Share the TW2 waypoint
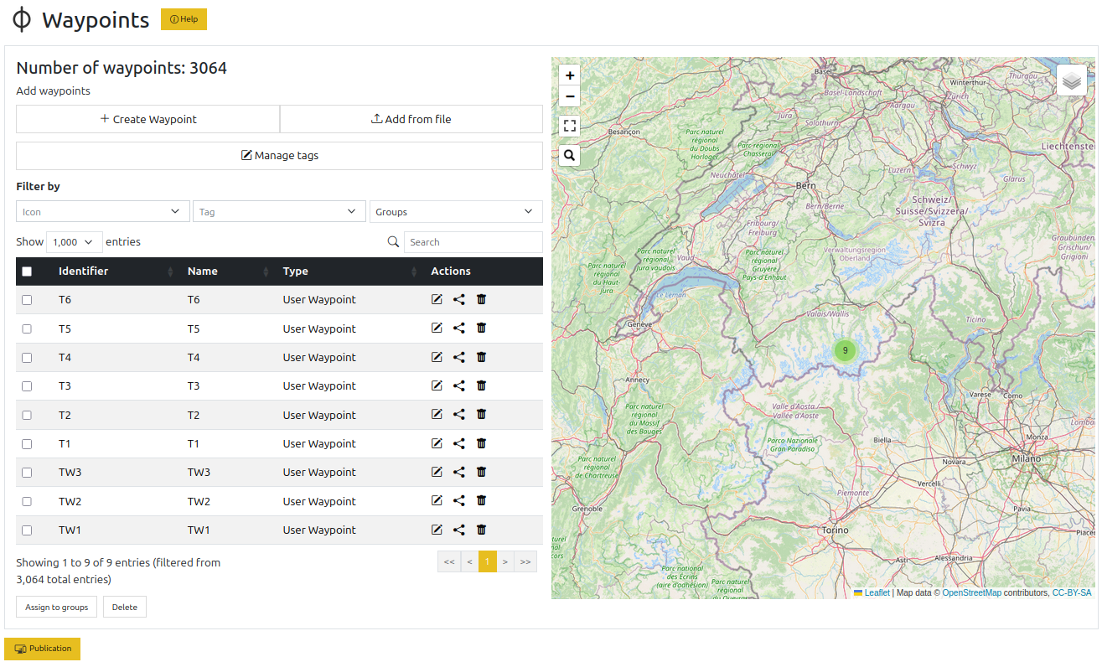The image size is (1102, 662). 458,500
